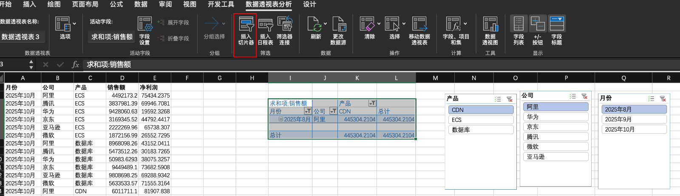Toggle Field Headers (字段标题) display
Image resolution: width=680 pixels, height=196 pixels.
556,25
